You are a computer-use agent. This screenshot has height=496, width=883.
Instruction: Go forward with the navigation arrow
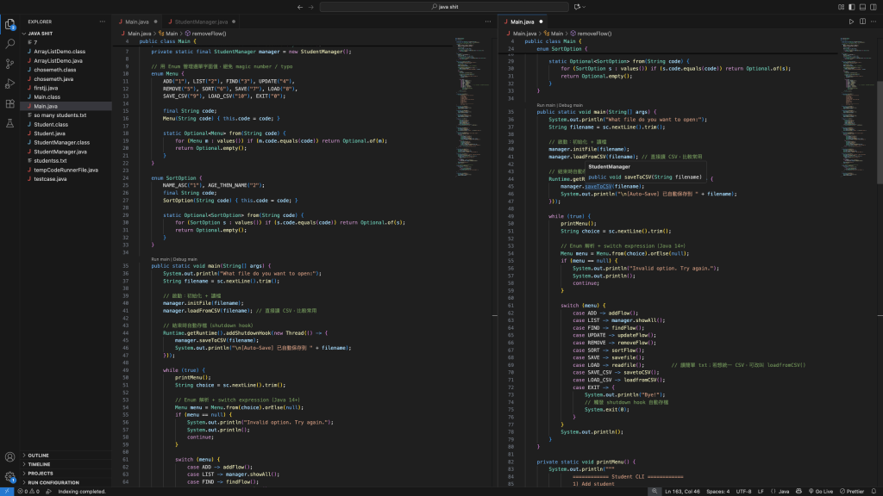point(310,7)
